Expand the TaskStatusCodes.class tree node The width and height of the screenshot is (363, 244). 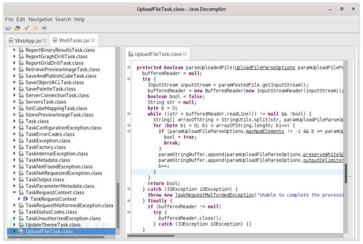pos(14,211)
